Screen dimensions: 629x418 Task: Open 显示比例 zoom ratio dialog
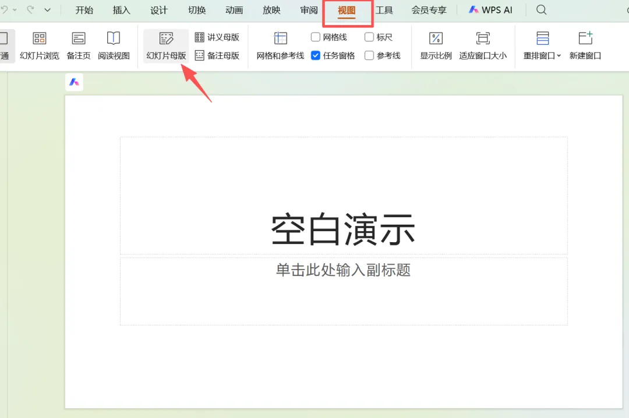click(x=436, y=46)
